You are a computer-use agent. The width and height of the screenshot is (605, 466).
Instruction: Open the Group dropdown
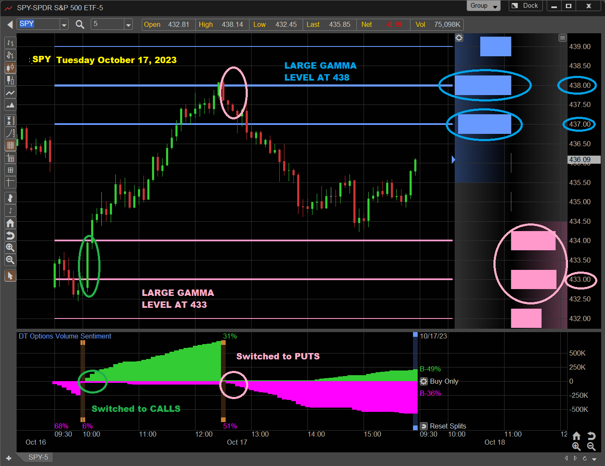click(x=484, y=6)
